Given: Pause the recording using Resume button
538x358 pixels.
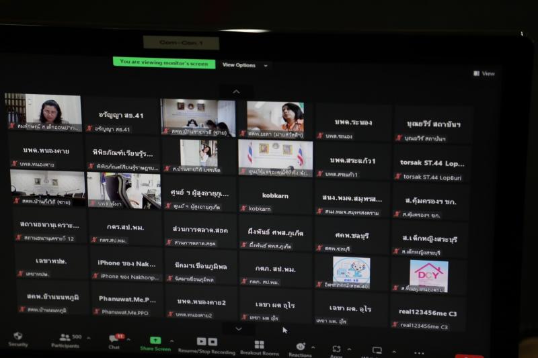Looking at the screenshot, I should pyautogui.click(x=201, y=341).
